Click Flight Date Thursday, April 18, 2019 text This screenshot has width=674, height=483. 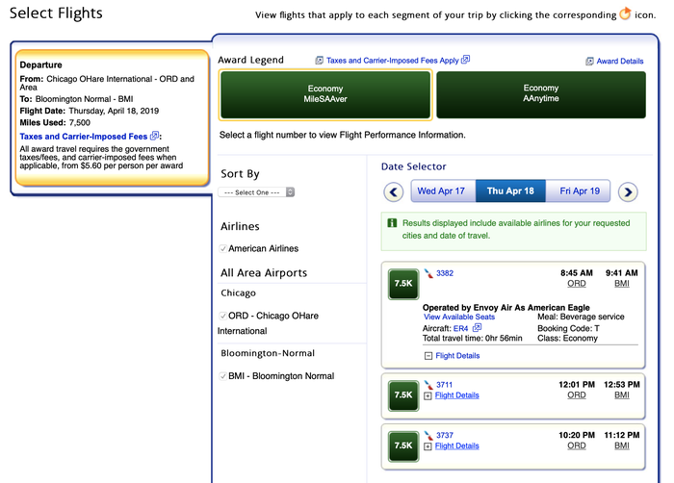click(x=90, y=111)
